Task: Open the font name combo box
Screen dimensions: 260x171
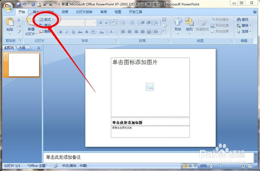Action: (x=71, y=23)
